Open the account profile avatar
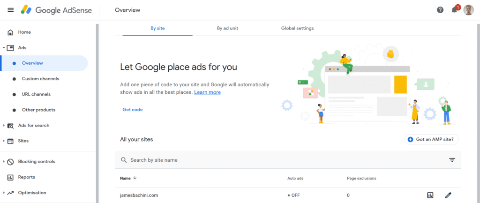Viewport: 480px width, 203px height. (x=468, y=10)
